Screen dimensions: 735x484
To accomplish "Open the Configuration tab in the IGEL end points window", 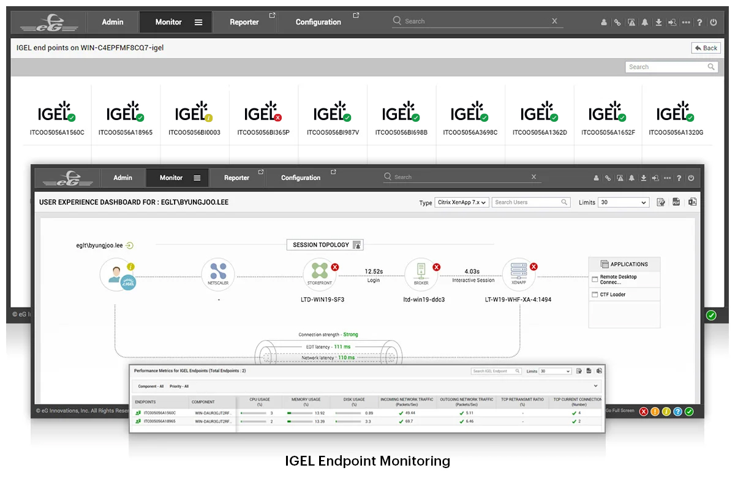I will [318, 22].
